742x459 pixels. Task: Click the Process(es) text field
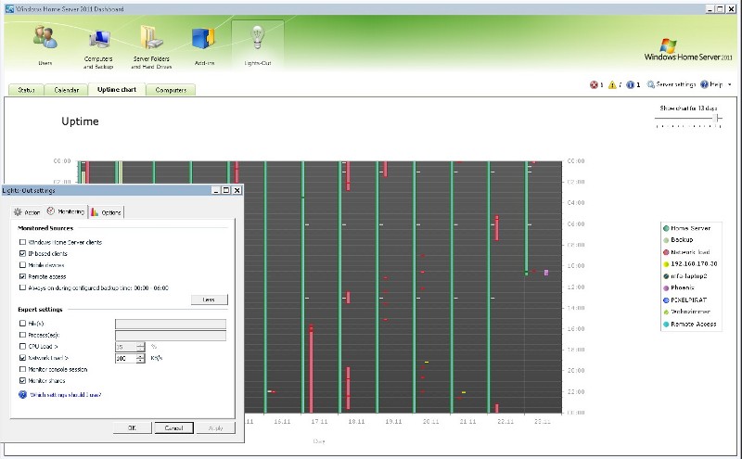pos(171,336)
